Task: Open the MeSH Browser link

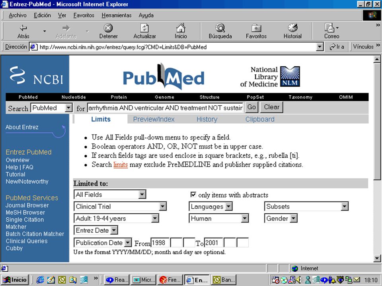Action: (25, 212)
